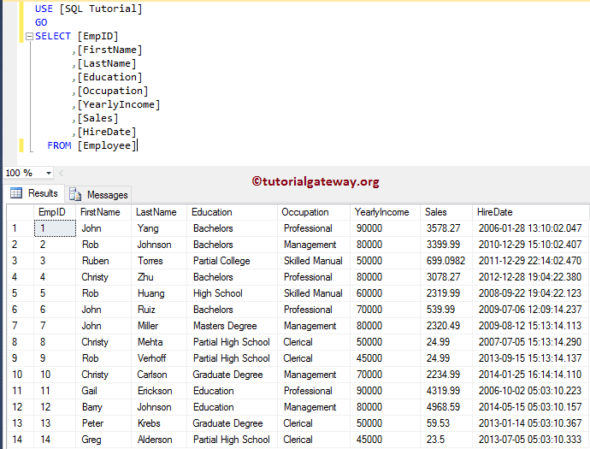Image resolution: width=590 pixels, height=449 pixels.
Task: Click the [YearlyIncome] column in query
Action: [119, 104]
